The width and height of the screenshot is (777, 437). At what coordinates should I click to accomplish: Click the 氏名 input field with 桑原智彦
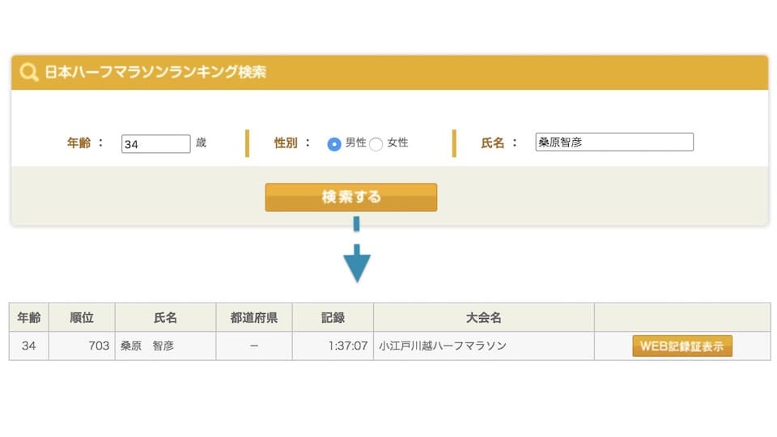(x=614, y=142)
